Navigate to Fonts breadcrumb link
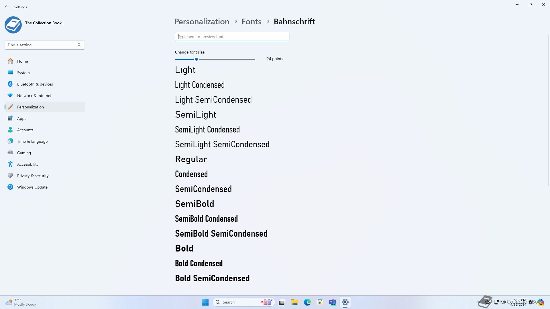This screenshot has height=309, width=550. (252, 21)
